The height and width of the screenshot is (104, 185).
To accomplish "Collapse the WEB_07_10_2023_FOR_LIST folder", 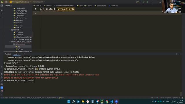I will pyautogui.click(x=10, y=42).
